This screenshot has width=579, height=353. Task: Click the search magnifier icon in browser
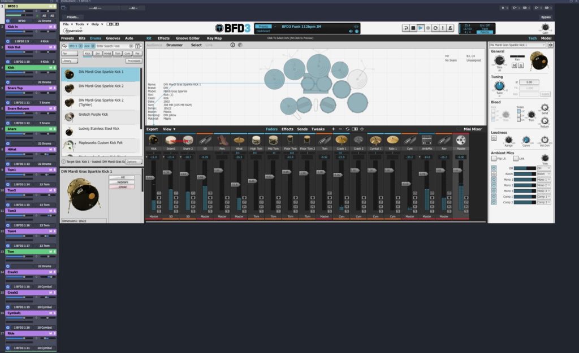pyautogui.click(x=64, y=46)
